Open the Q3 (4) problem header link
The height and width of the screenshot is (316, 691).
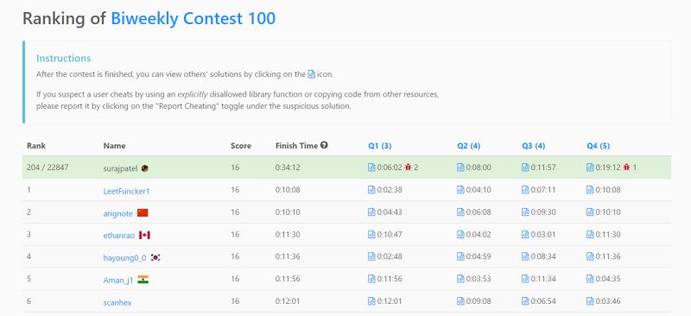(x=534, y=146)
